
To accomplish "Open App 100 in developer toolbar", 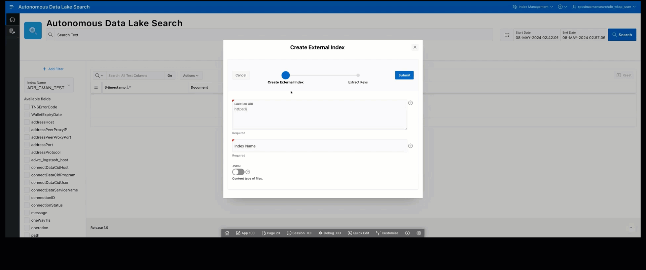I will click(245, 233).
